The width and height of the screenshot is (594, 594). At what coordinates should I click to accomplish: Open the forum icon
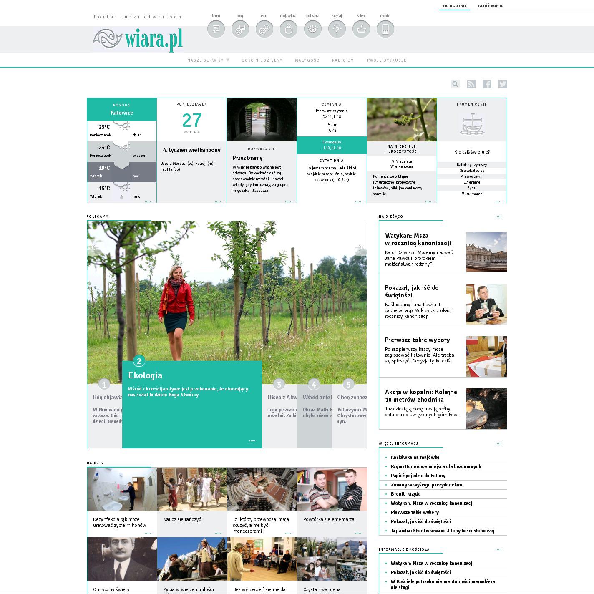[216, 29]
